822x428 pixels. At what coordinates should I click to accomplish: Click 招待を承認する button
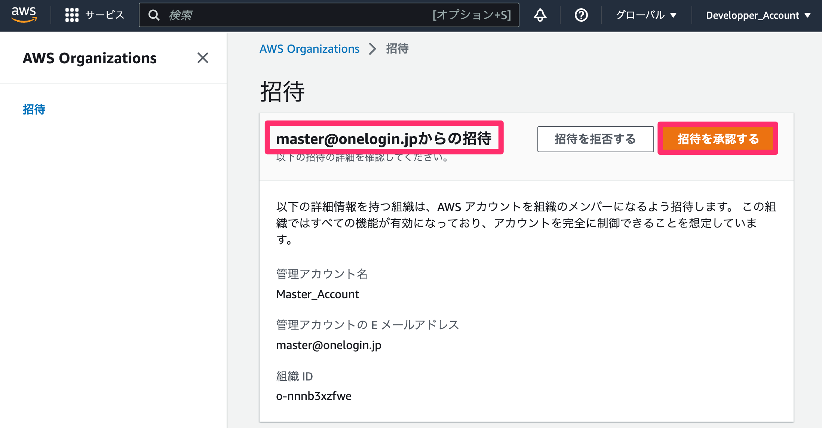(718, 139)
